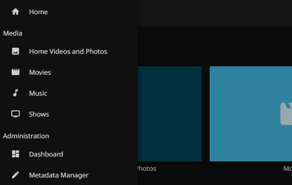Click the Movies clapperboard icon in the sidebar
Viewport: 292px width, 185px height.
click(16, 72)
